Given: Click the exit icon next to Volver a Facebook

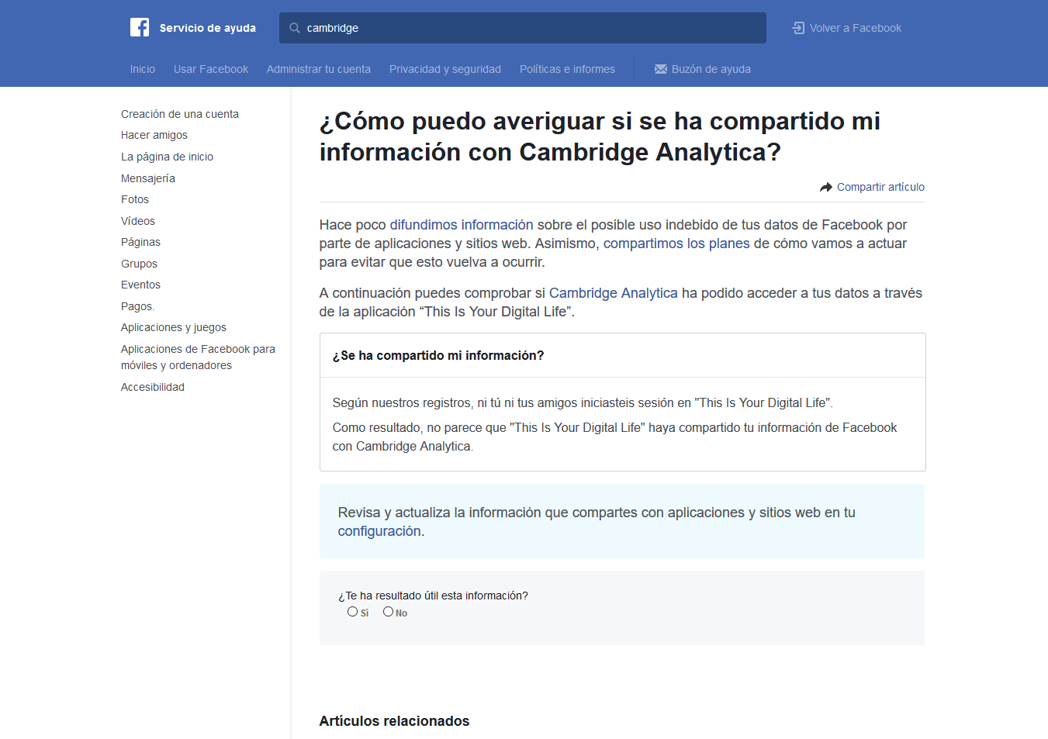Looking at the screenshot, I should click(x=797, y=26).
